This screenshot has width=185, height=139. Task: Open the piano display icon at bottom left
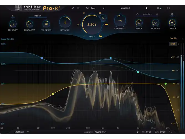2,128
